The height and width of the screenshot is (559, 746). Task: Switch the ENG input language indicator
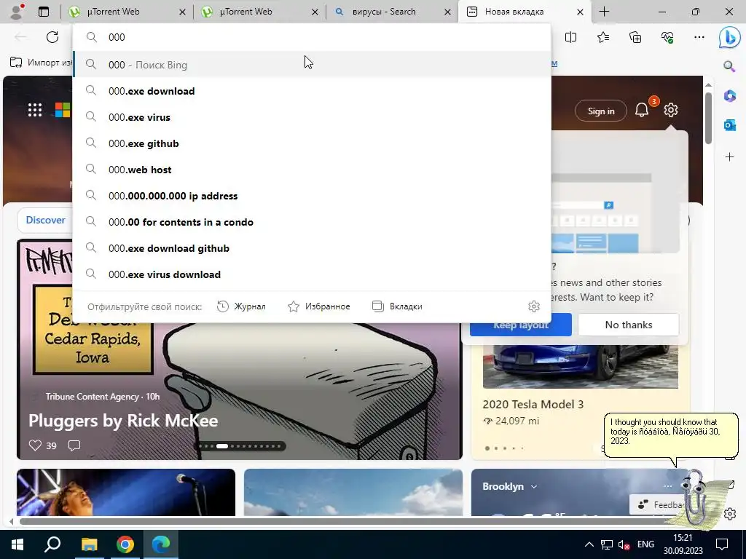pyautogui.click(x=645, y=544)
